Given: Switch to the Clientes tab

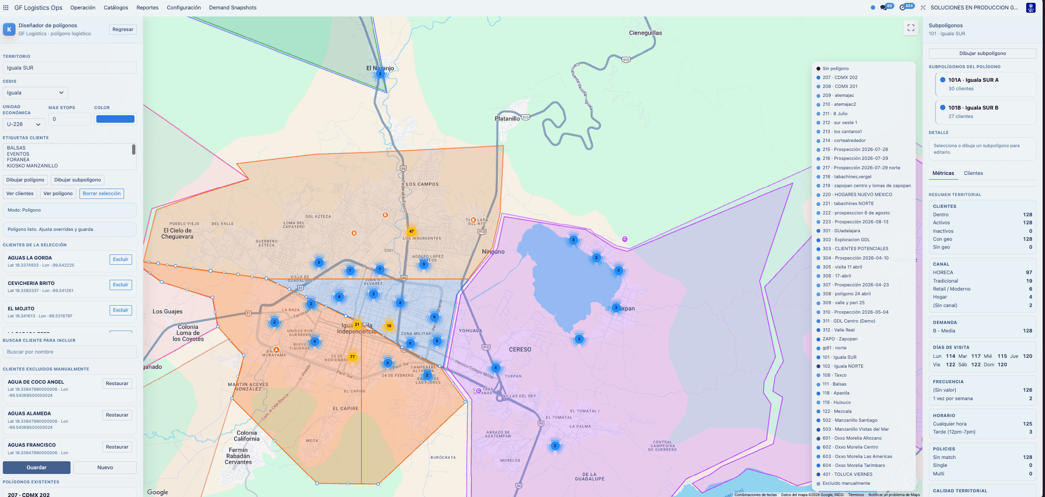Looking at the screenshot, I should pos(973,173).
